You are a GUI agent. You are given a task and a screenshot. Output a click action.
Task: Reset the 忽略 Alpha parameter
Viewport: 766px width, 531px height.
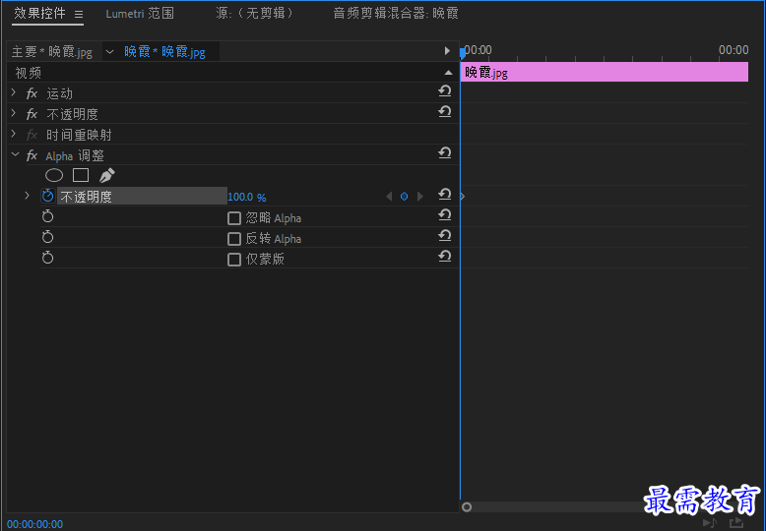pyautogui.click(x=445, y=214)
